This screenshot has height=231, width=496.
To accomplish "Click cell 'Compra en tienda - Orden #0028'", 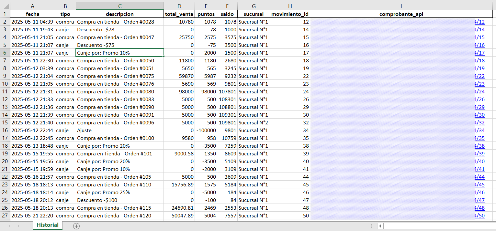I will (x=120, y=22).
